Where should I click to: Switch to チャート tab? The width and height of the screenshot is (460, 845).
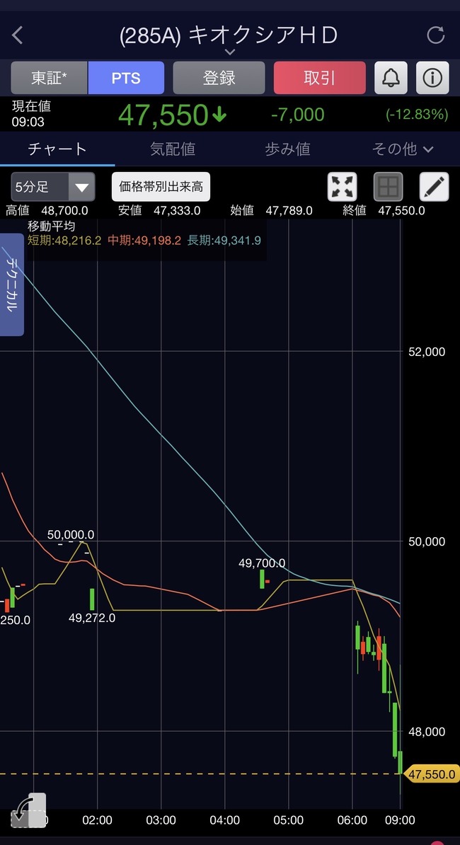(57, 149)
